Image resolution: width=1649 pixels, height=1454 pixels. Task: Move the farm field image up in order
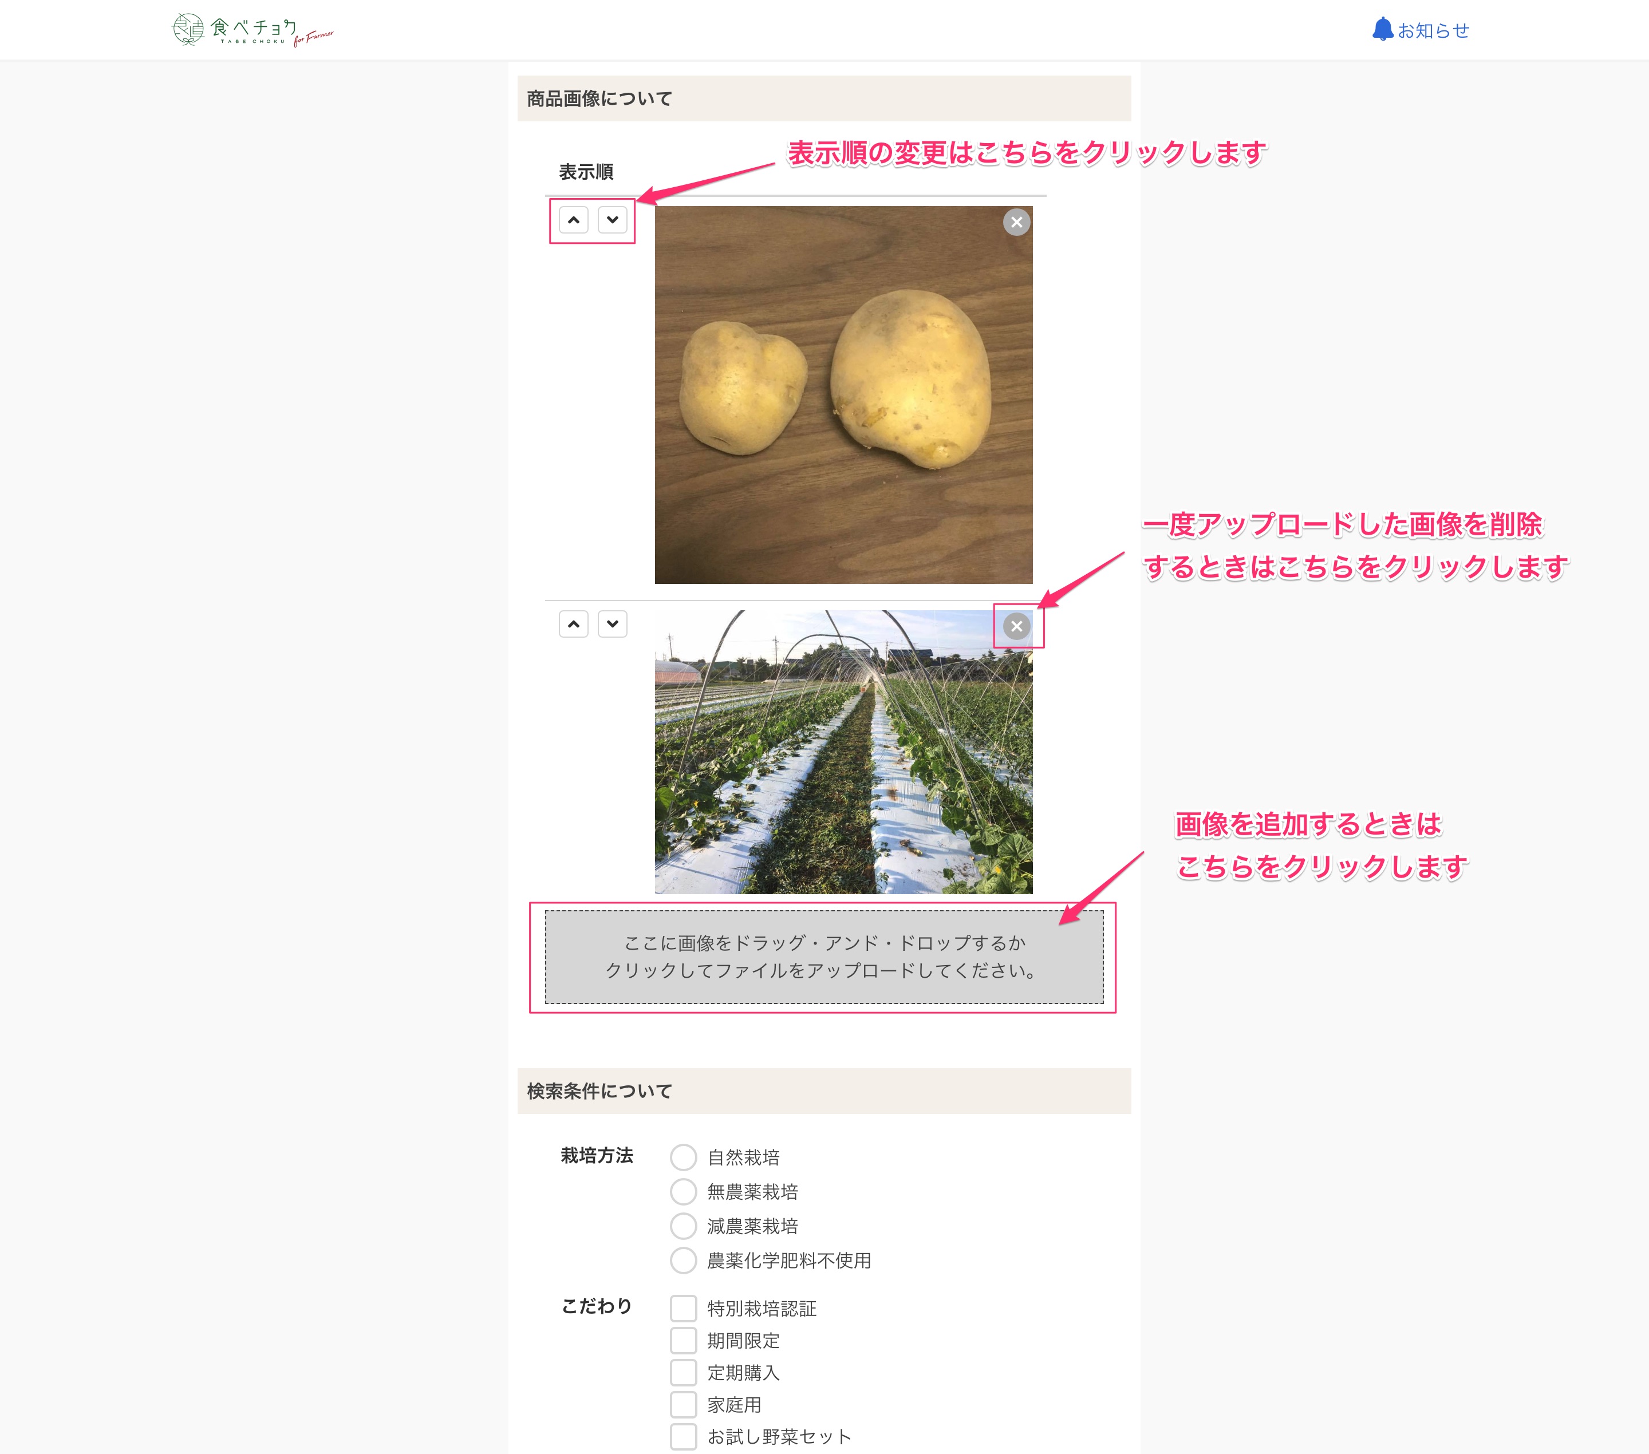pos(574,624)
